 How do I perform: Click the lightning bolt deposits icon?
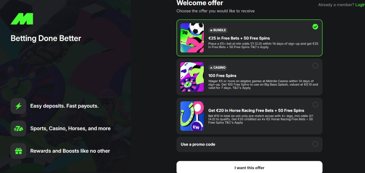pos(18,106)
